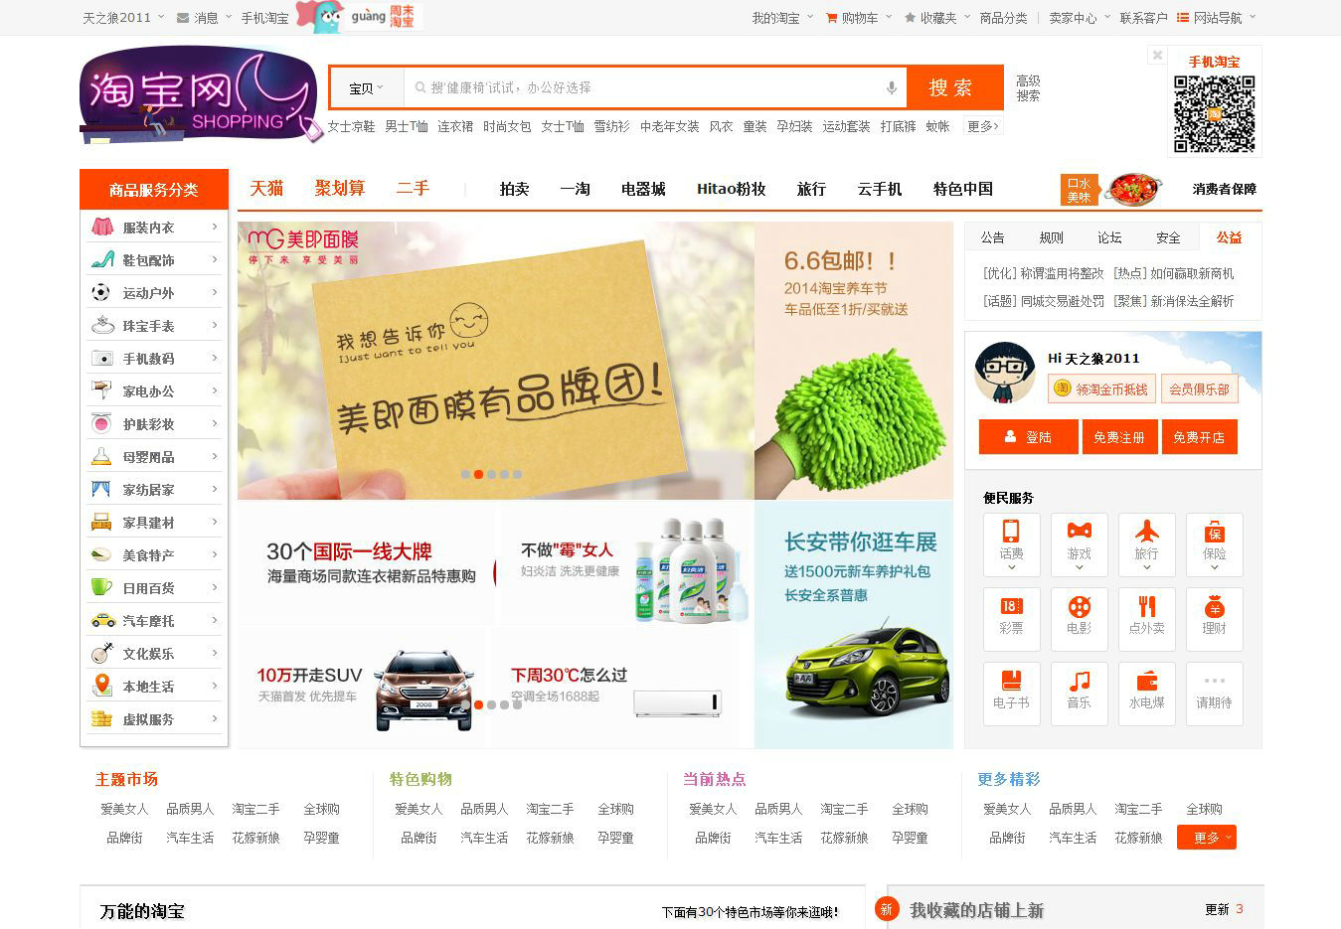This screenshot has height=929, width=1341.
Task: Click the 母婴用品 baby products category
Action: (x=154, y=457)
